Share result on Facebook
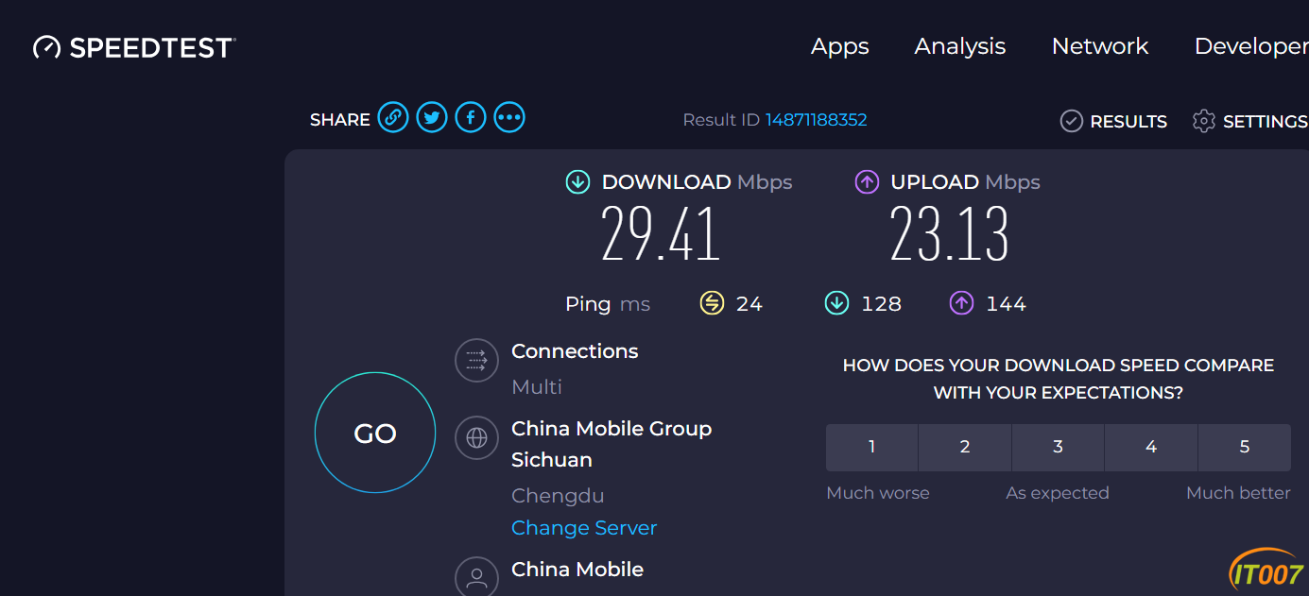This screenshot has height=596, width=1309. (471, 118)
